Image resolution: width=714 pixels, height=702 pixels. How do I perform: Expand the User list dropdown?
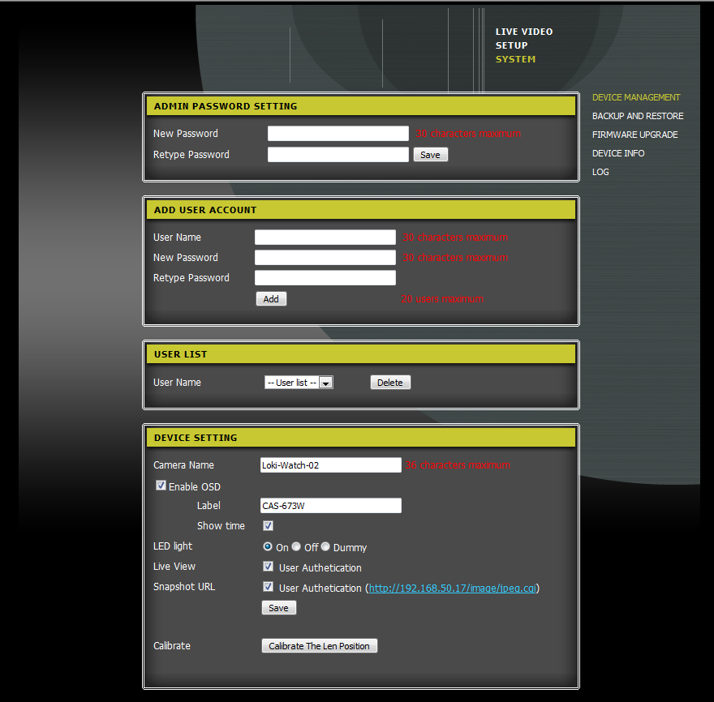(299, 383)
